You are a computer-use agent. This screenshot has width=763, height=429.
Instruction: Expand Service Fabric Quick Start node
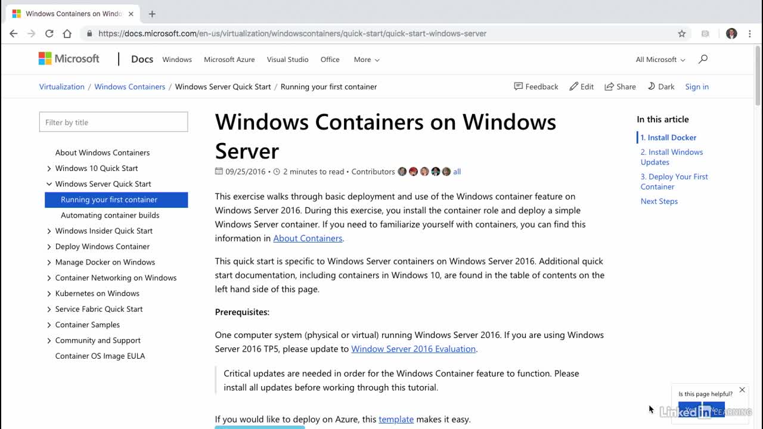pyautogui.click(x=49, y=309)
